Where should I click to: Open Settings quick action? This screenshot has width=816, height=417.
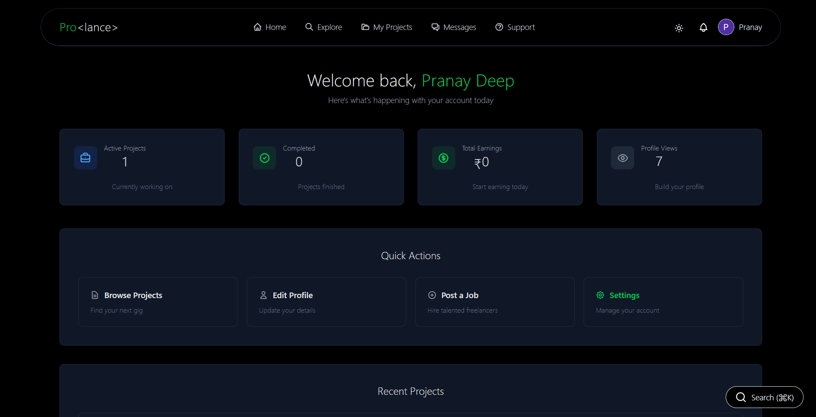pyautogui.click(x=663, y=302)
